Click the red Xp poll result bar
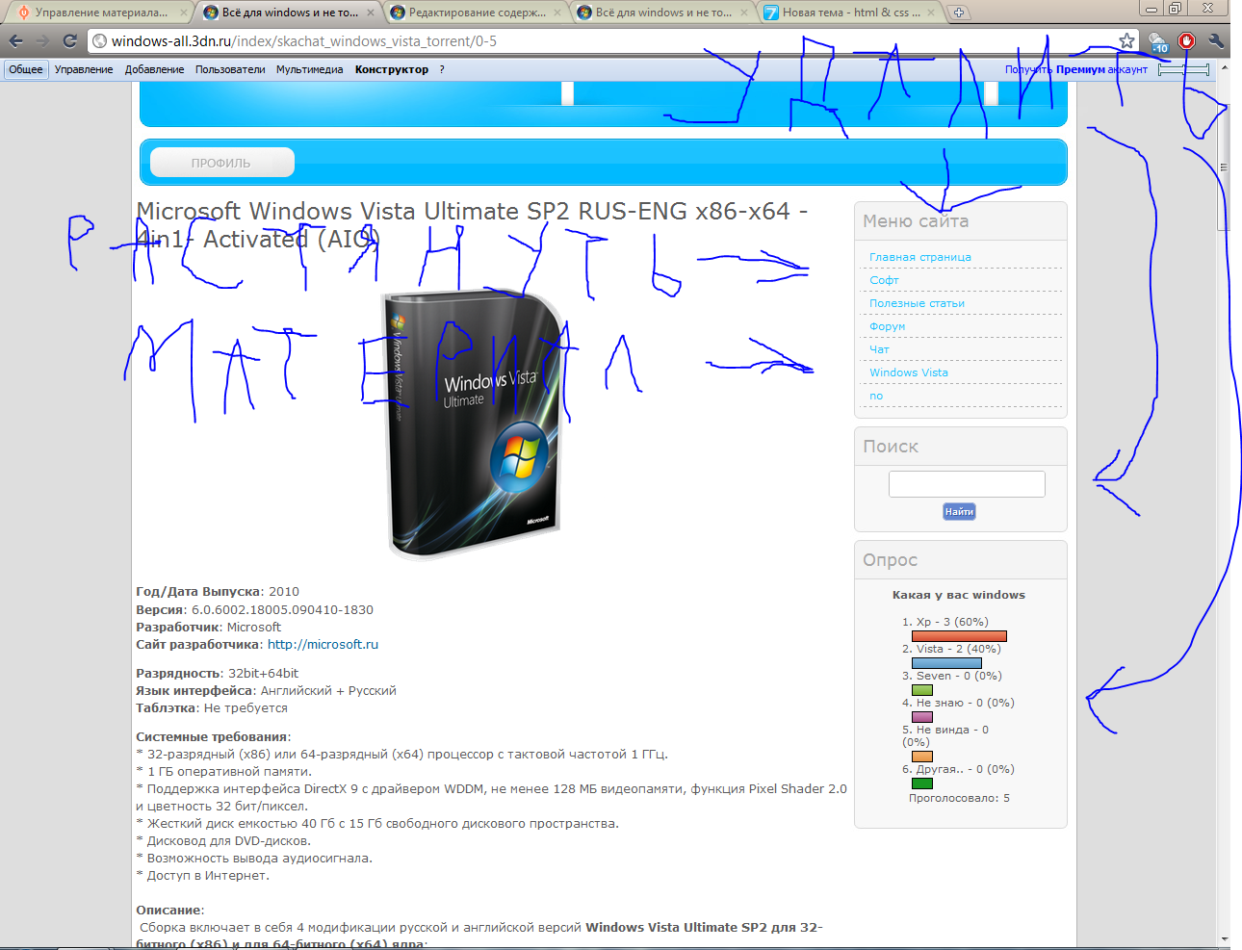 coord(959,636)
